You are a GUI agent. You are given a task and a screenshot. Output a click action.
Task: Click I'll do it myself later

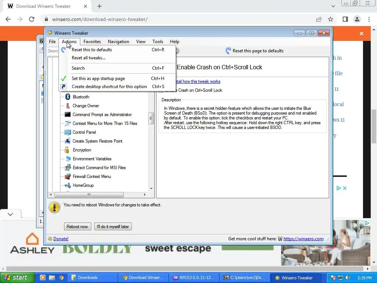(x=113, y=227)
